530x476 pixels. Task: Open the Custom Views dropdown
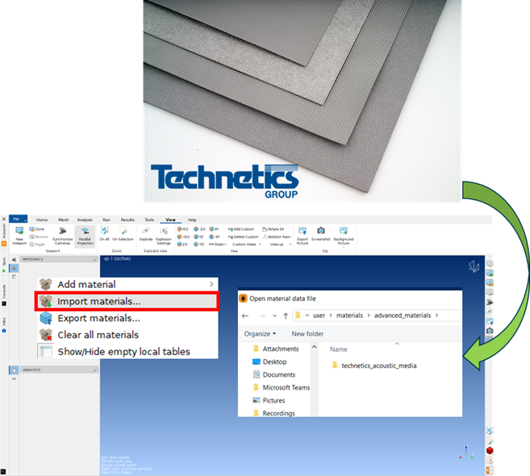click(245, 244)
